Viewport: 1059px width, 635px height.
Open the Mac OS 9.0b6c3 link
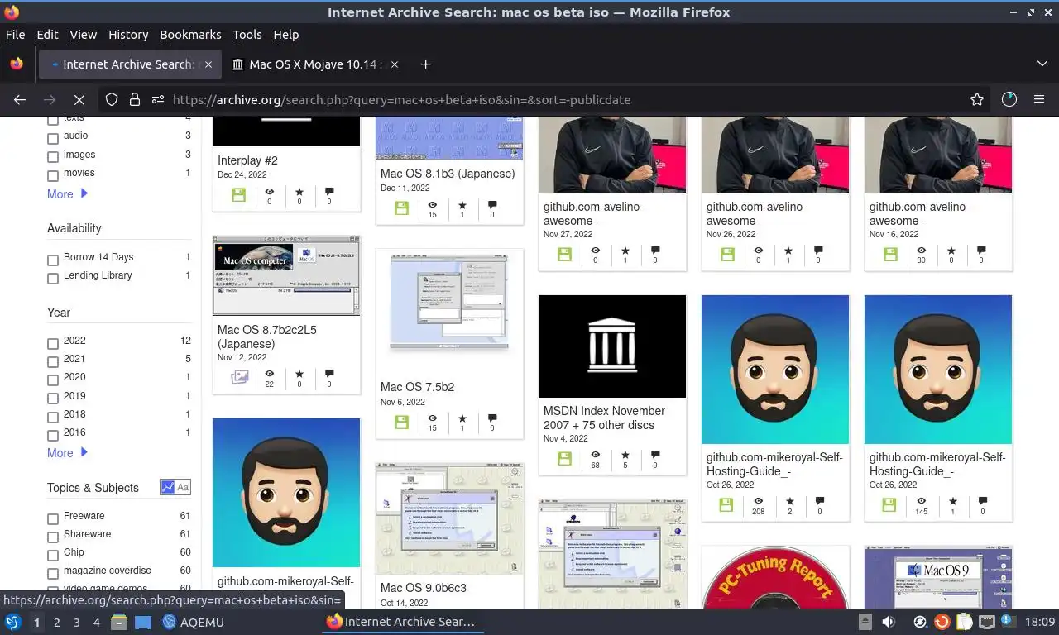click(x=424, y=588)
